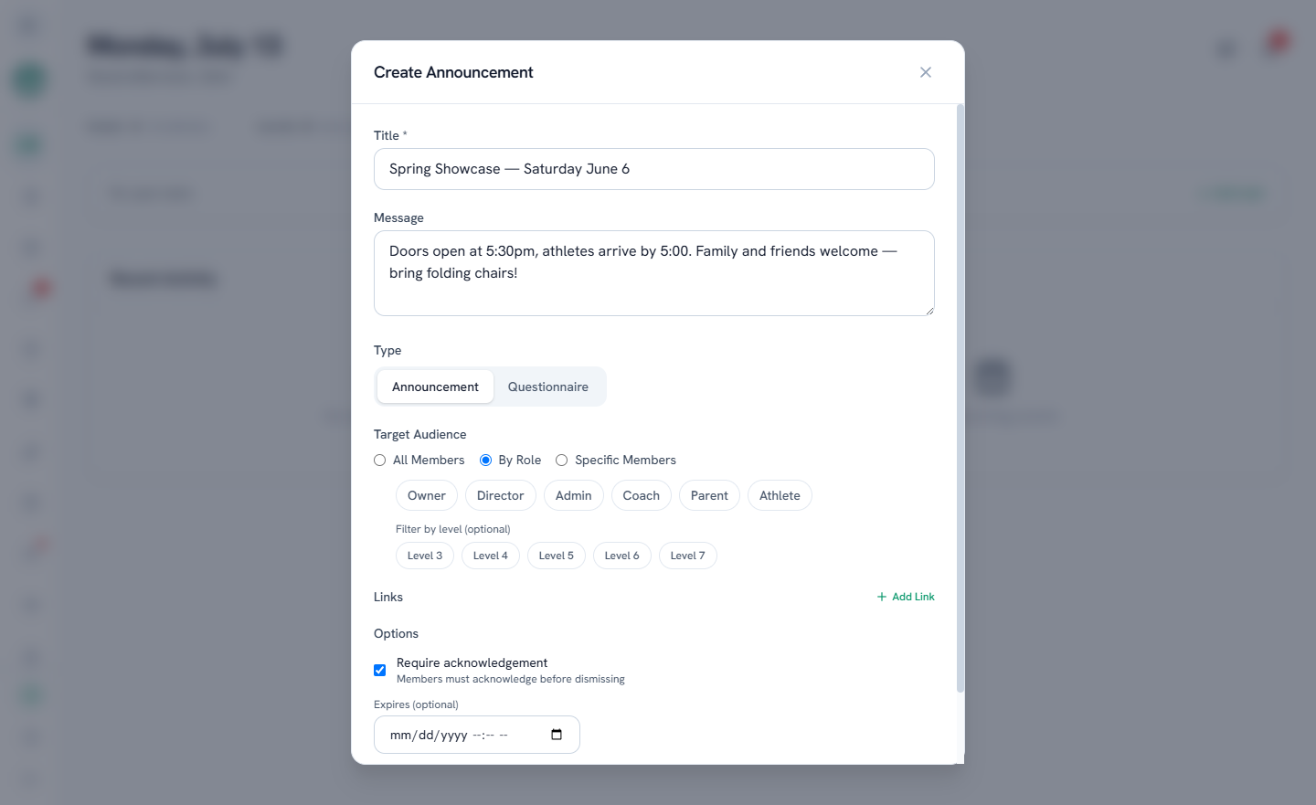Click the Expires date input field
The height and width of the screenshot is (805, 1316).
pyautogui.click(x=477, y=735)
